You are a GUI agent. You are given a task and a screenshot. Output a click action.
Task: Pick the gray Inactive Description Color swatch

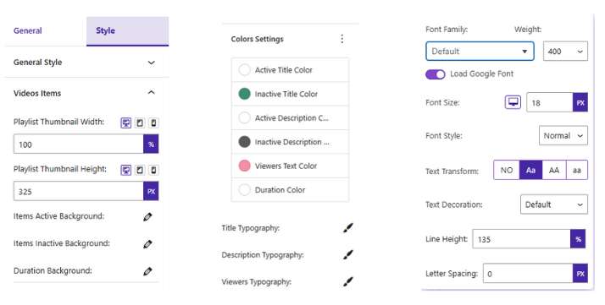[x=244, y=142]
